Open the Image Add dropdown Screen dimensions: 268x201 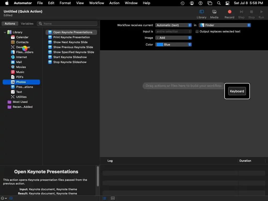click(x=173, y=38)
